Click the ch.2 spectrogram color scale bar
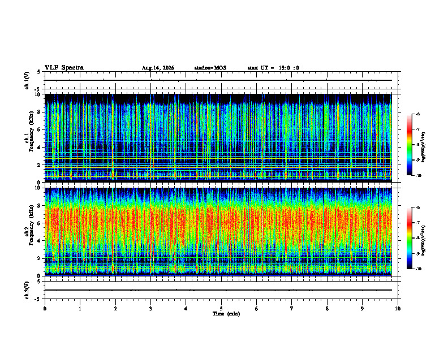Image resolution: width=448 pixels, height=346 pixels. coord(409,238)
